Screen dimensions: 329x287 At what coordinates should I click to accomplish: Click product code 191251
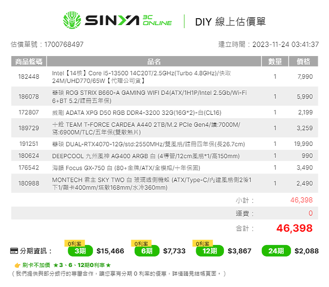[29, 143]
